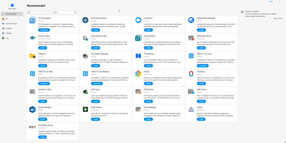
Task: Click the Jellyfin icon
Action: 191,109
